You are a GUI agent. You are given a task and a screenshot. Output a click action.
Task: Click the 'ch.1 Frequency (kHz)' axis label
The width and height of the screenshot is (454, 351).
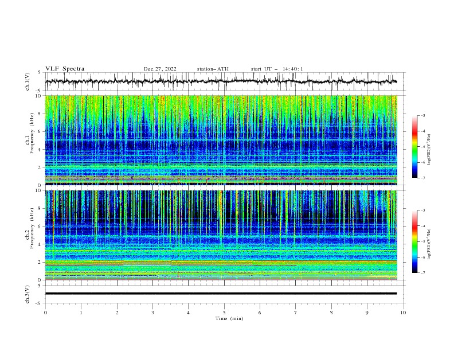[x=30, y=134]
